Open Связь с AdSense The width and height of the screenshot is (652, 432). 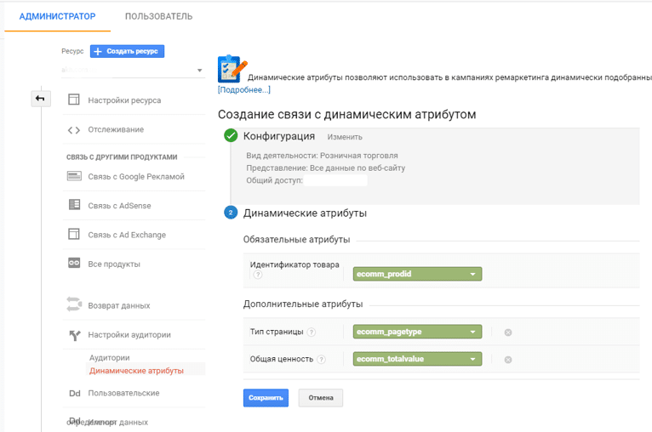point(119,206)
